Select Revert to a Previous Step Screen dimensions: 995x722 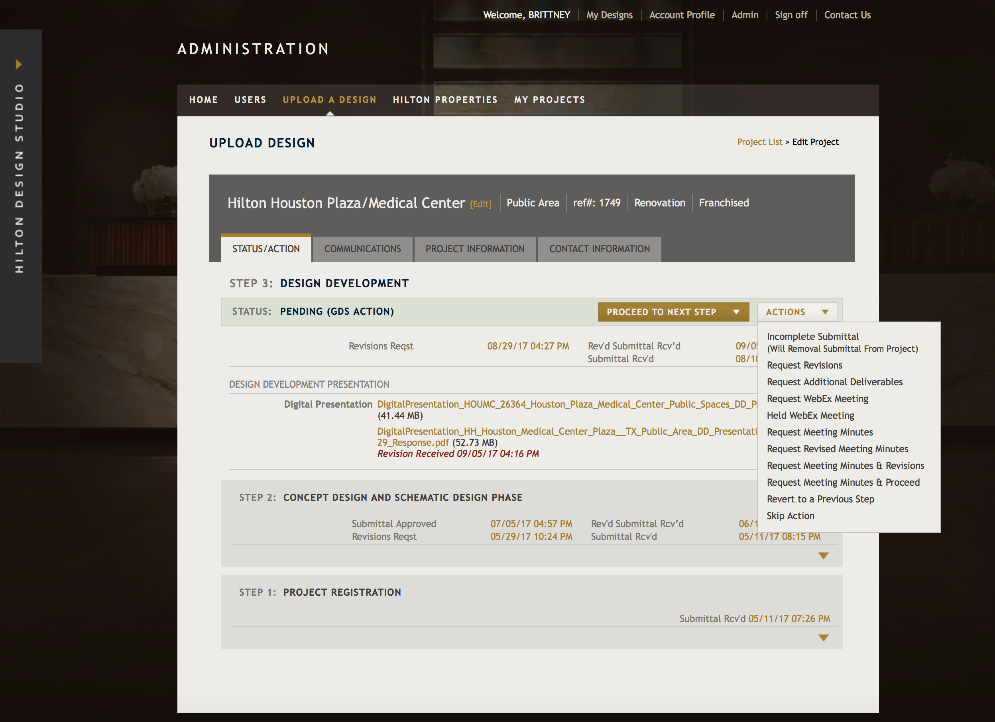click(x=821, y=499)
